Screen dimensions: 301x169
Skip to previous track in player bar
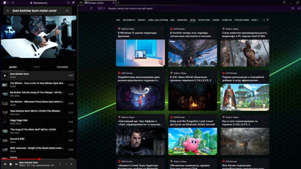point(5,164)
